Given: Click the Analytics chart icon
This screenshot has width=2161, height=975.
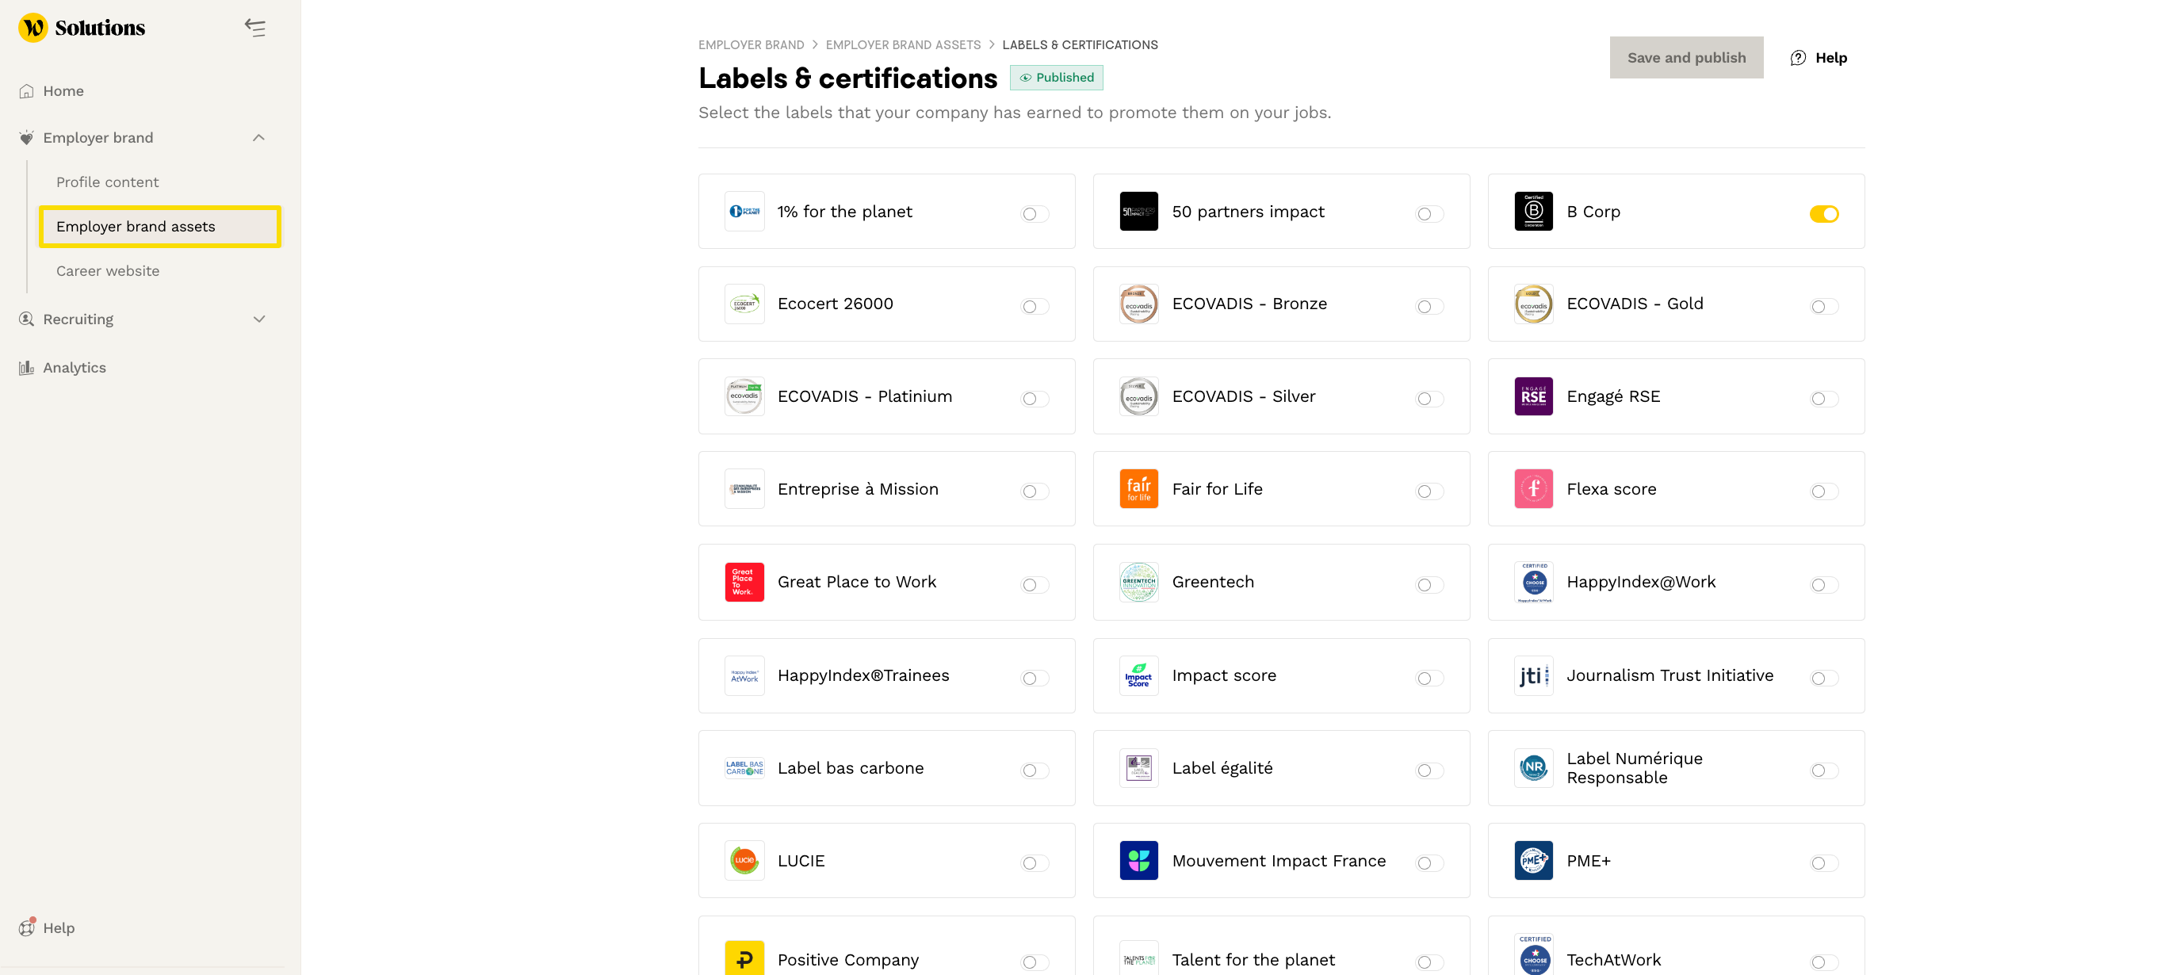Looking at the screenshot, I should [x=27, y=368].
